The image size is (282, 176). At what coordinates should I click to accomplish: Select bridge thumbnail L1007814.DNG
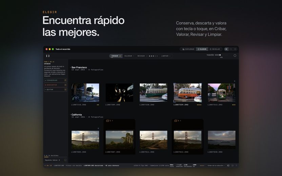[154, 140]
